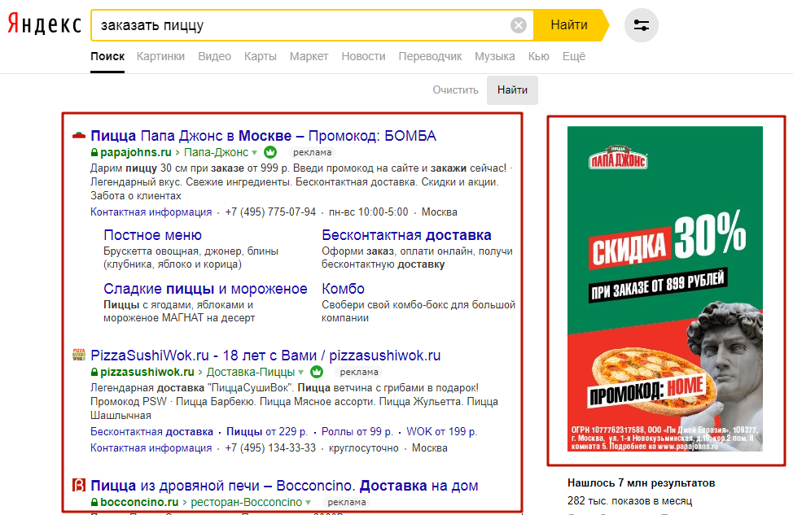
Task: Expand the Папа-Джонс dropdown arrow
Action: click(x=254, y=153)
